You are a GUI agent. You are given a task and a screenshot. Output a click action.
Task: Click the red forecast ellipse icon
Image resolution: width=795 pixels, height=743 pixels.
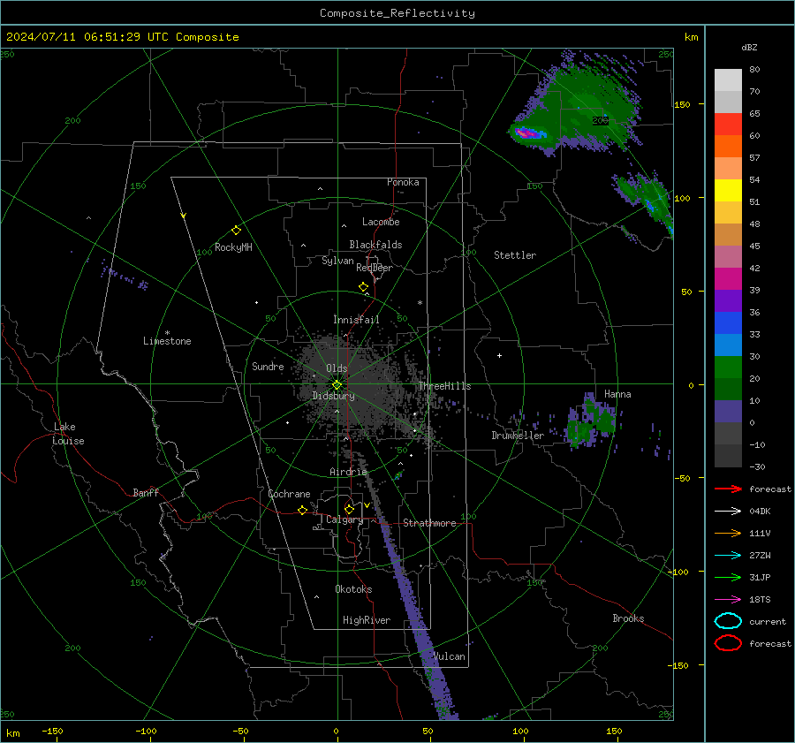[x=728, y=643]
